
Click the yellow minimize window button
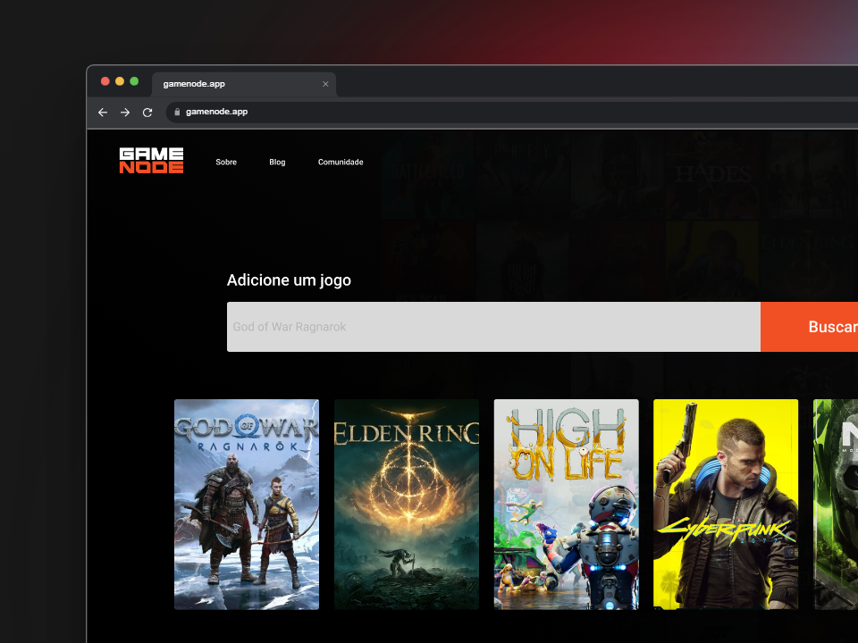point(120,81)
